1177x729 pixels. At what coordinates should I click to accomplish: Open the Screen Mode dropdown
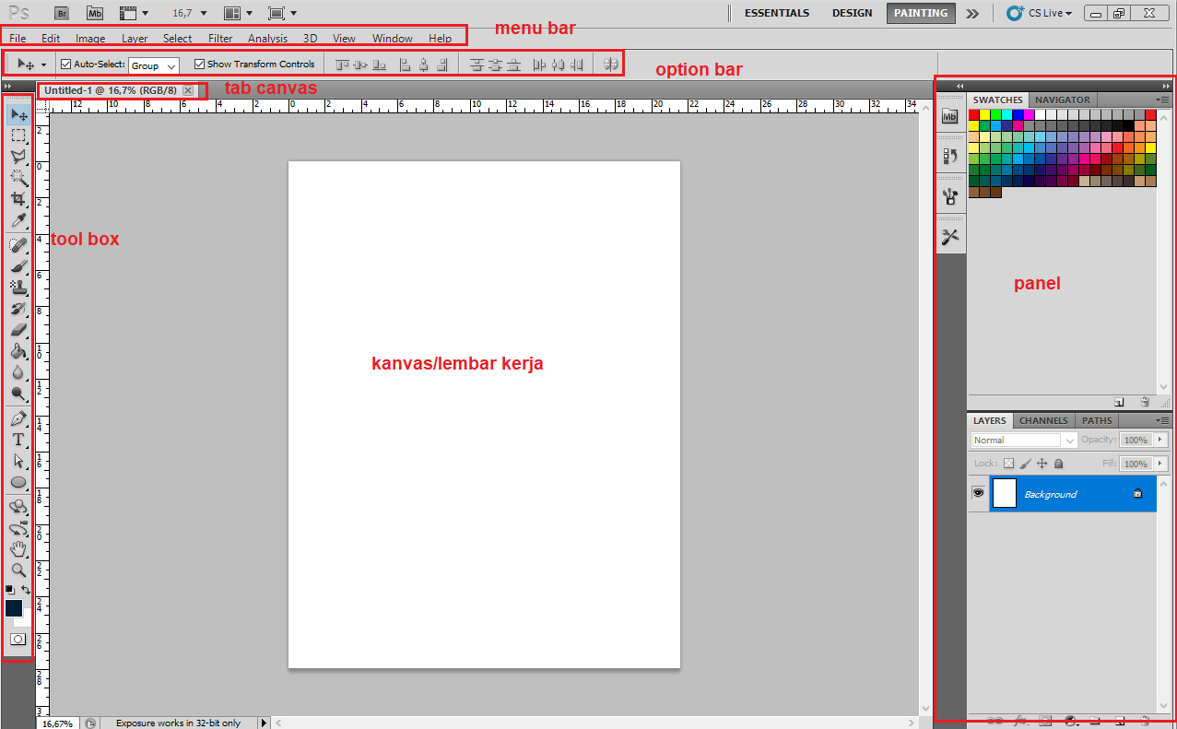coord(282,13)
